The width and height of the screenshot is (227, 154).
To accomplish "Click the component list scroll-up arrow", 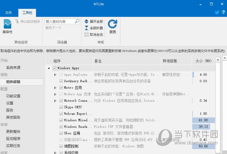I will (218, 60).
